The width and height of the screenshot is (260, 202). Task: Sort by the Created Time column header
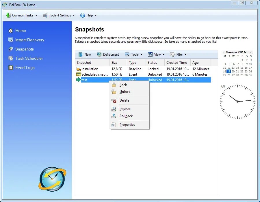pos(177,63)
